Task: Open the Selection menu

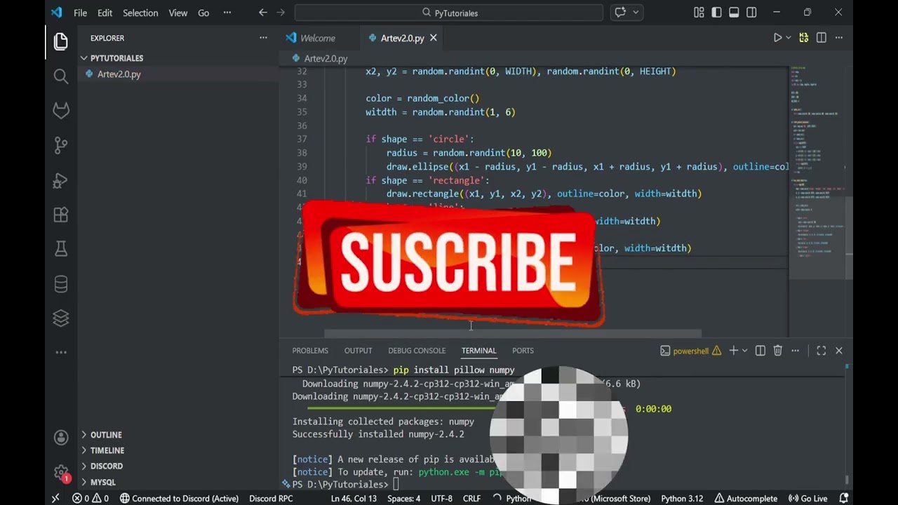Action: (x=140, y=13)
